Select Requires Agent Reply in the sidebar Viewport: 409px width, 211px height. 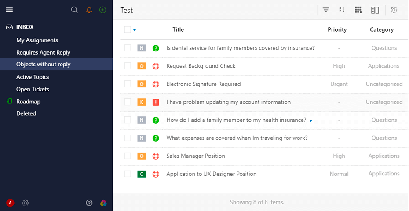click(43, 53)
